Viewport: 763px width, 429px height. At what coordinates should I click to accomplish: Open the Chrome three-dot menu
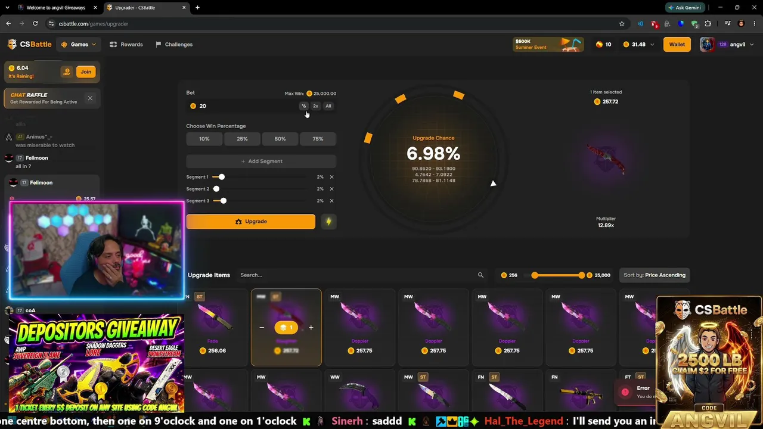coord(755,24)
